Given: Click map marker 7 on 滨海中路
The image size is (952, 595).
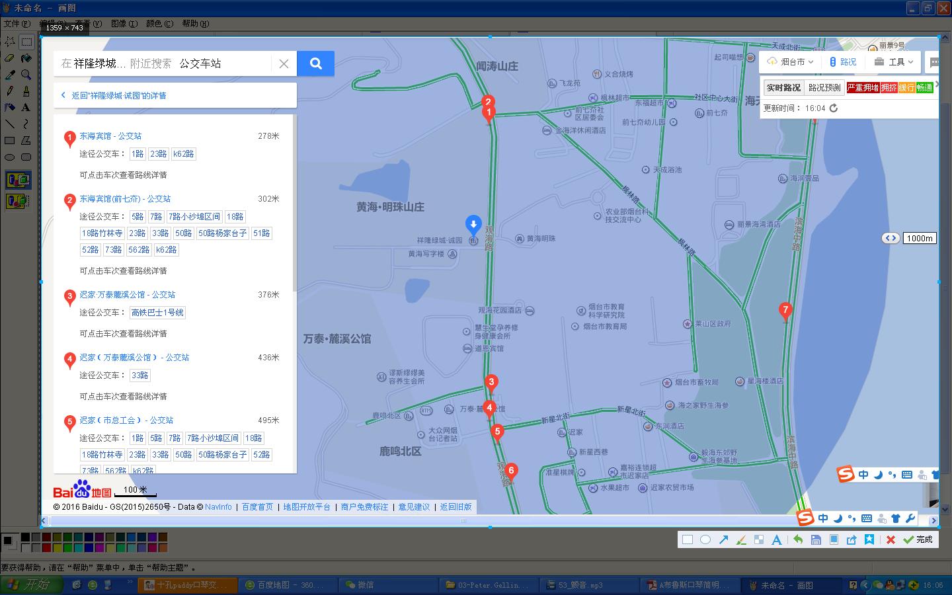Looking at the screenshot, I should coord(785,311).
